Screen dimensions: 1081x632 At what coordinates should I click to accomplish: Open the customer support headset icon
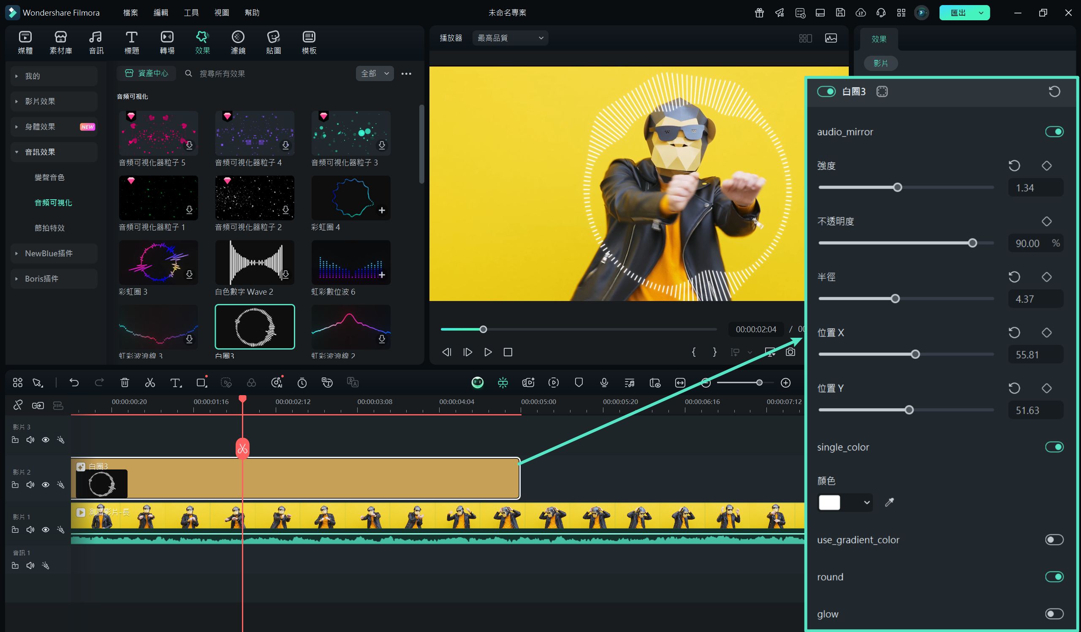click(881, 12)
